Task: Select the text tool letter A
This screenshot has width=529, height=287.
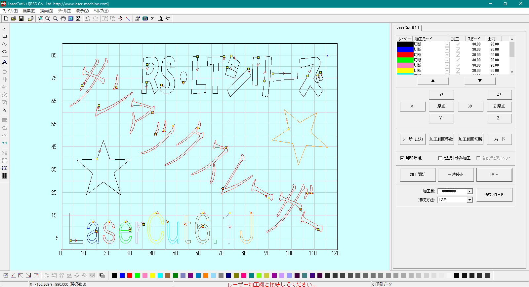Action: pos(5,62)
